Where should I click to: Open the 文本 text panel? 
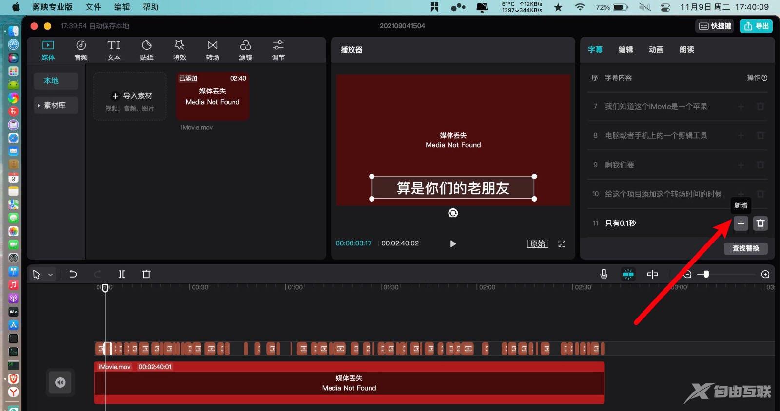(x=114, y=51)
